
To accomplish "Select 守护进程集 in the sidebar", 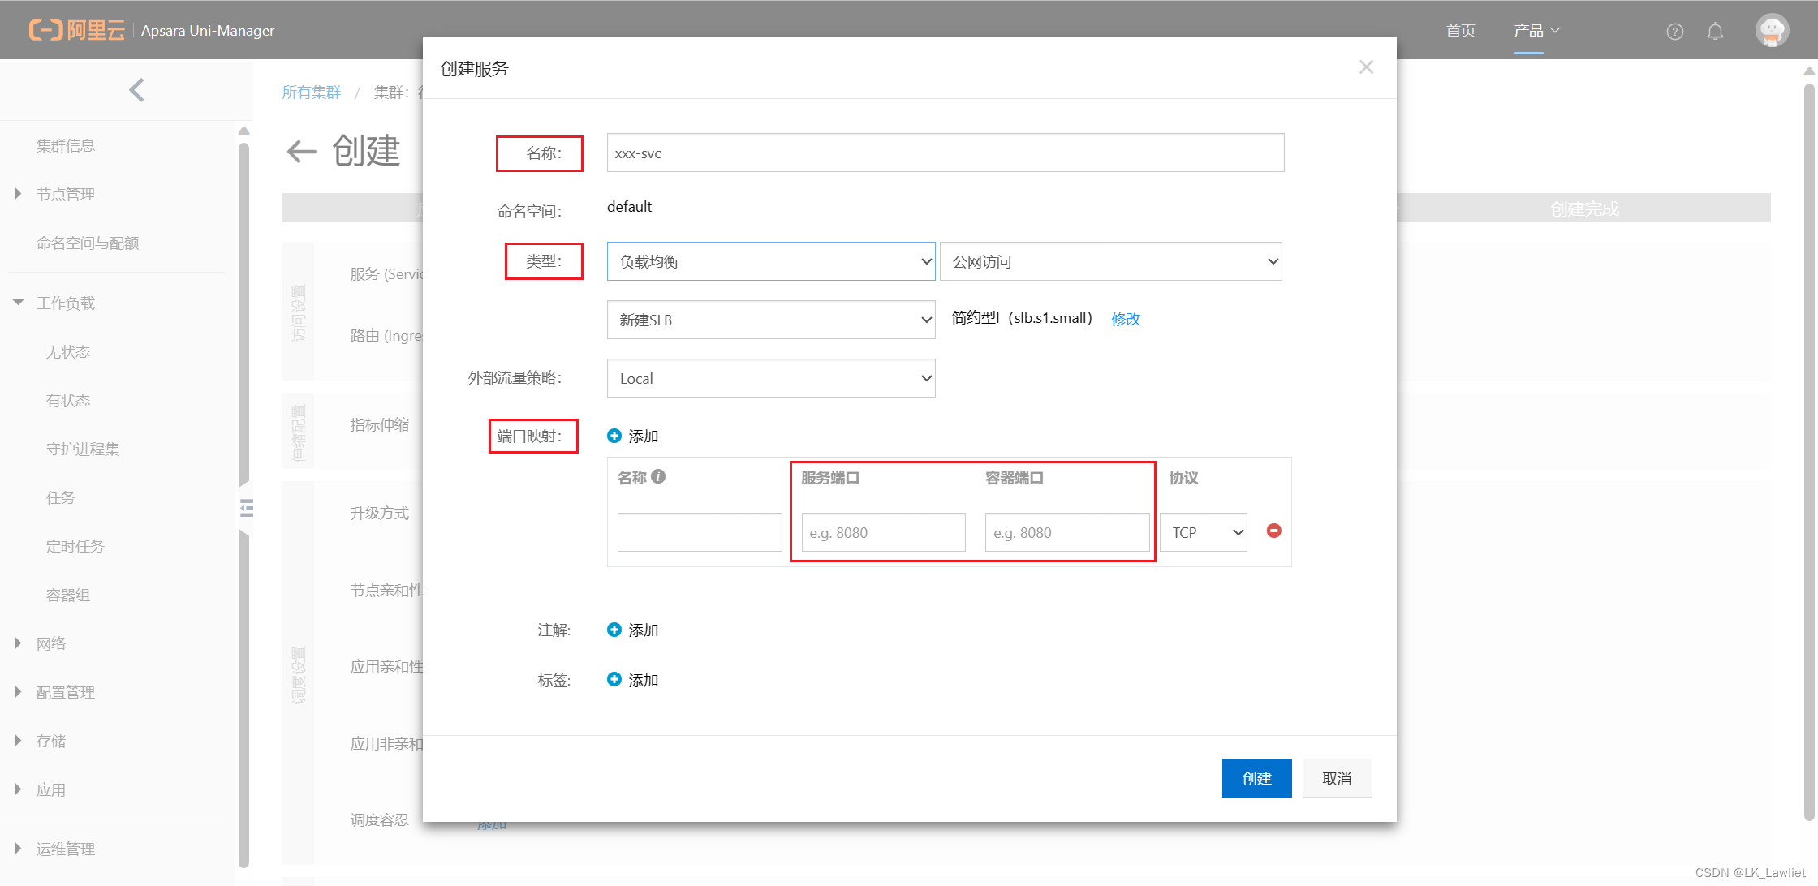I will click(83, 449).
